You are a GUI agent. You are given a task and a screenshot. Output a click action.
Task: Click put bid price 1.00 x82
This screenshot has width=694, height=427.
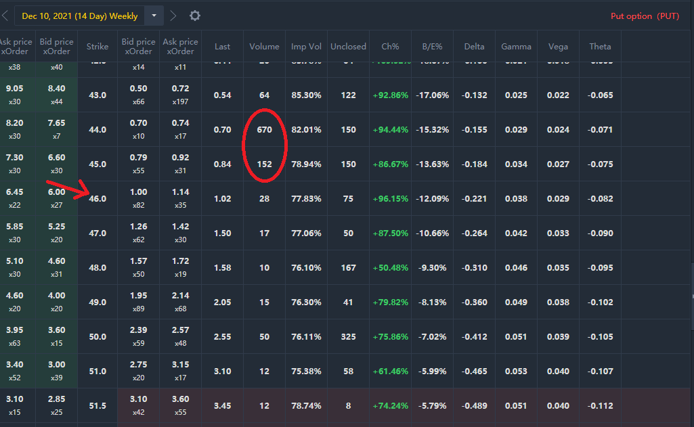tap(139, 199)
